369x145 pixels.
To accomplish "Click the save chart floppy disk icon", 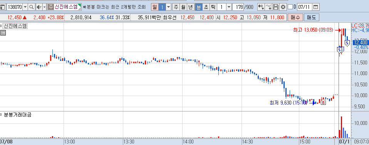I will [276, 7].
